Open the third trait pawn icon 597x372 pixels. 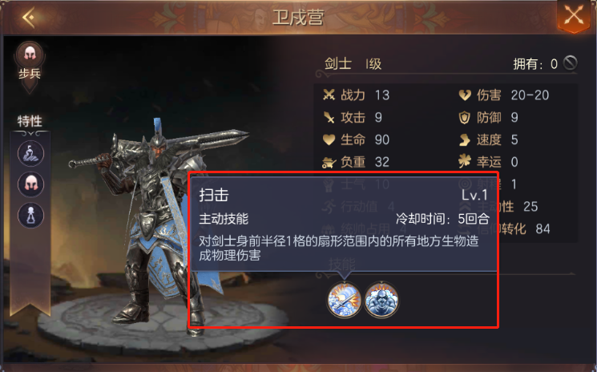pyautogui.click(x=30, y=216)
